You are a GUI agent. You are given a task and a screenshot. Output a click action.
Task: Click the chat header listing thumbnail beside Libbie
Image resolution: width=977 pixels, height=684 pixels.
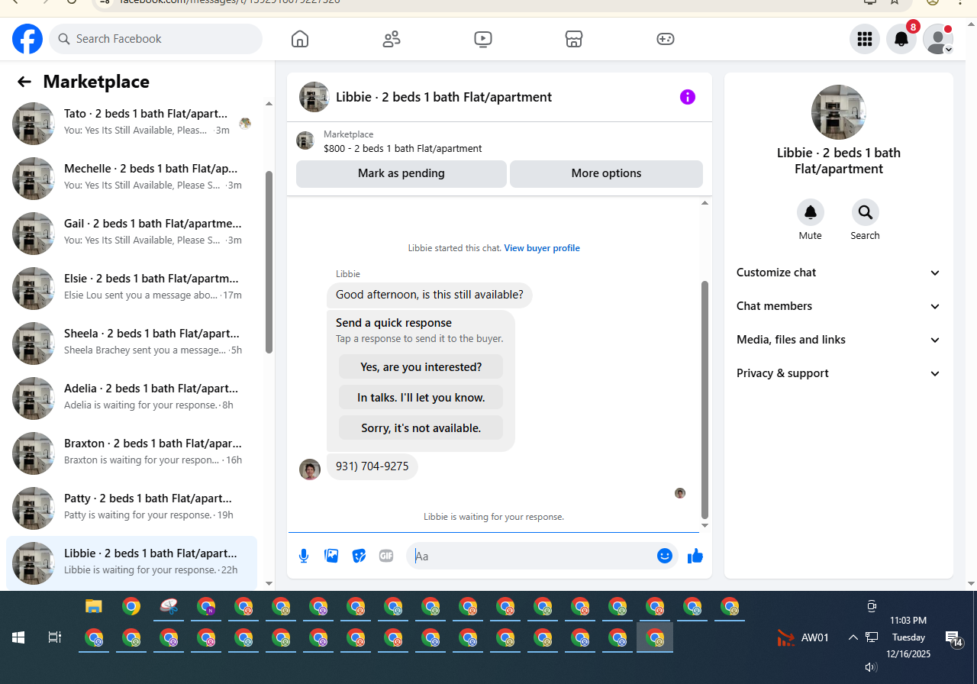[314, 97]
